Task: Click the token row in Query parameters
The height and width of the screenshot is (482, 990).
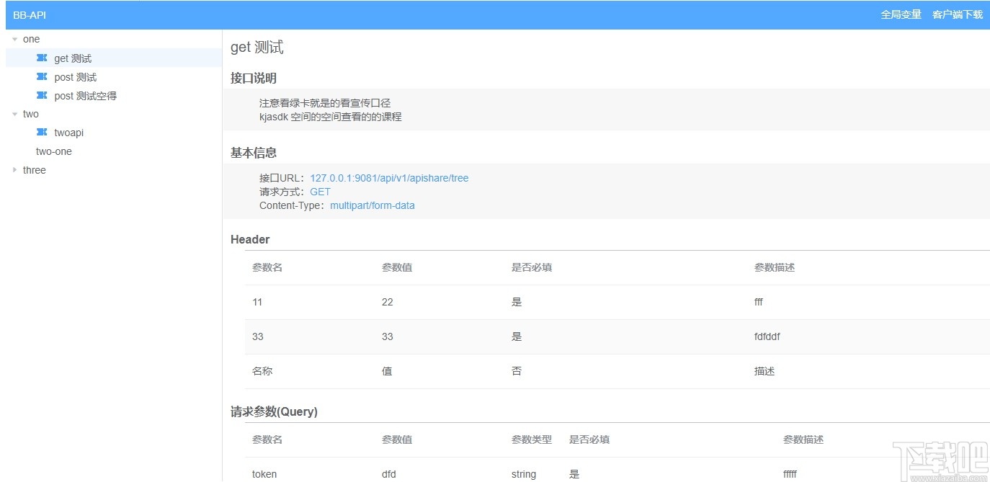Action: click(264, 474)
